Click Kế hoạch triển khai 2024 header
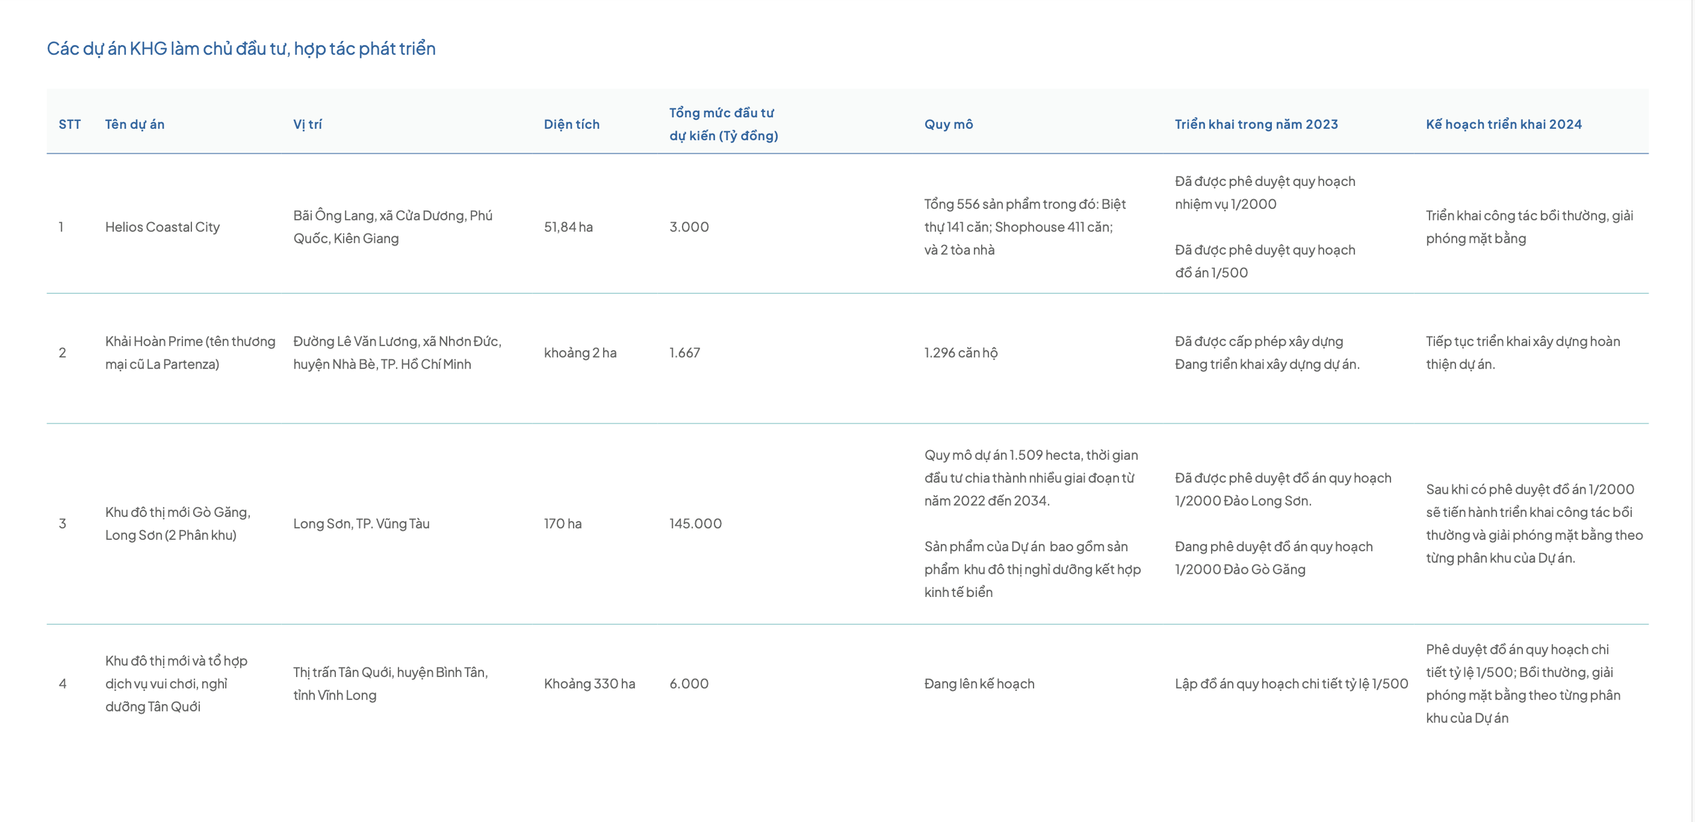This screenshot has width=1695, height=822. point(1503,124)
